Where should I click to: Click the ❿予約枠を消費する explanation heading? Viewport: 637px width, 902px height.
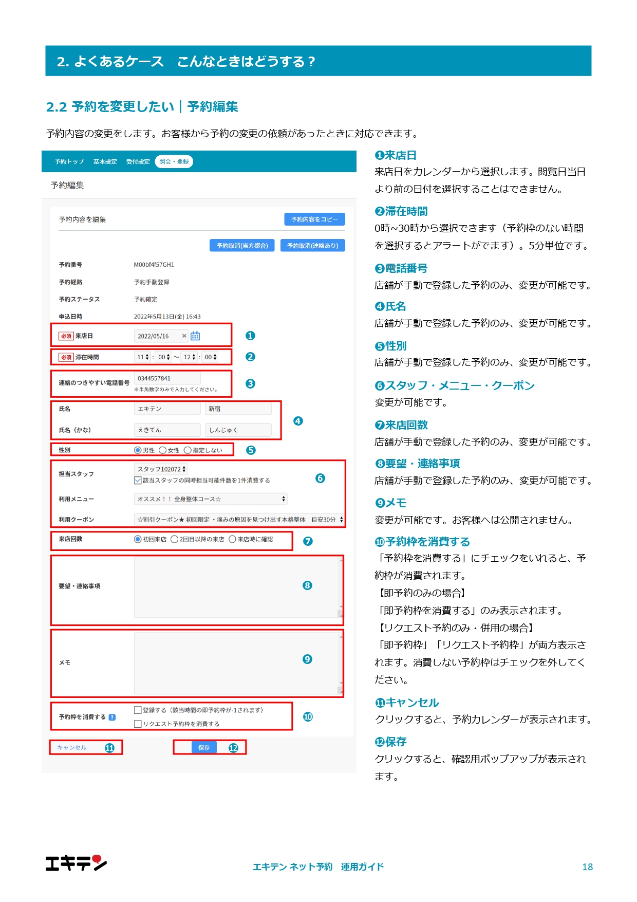(x=422, y=542)
